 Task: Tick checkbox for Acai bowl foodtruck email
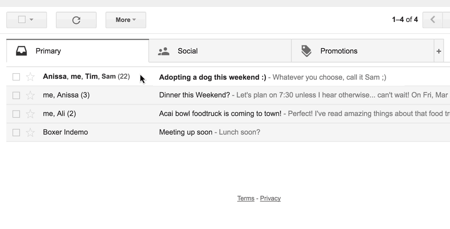pyautogui.click(x=16, y=114)
